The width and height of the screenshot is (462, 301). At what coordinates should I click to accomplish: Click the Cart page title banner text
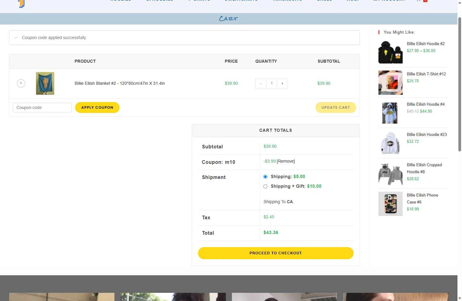[x=229, y=19]
